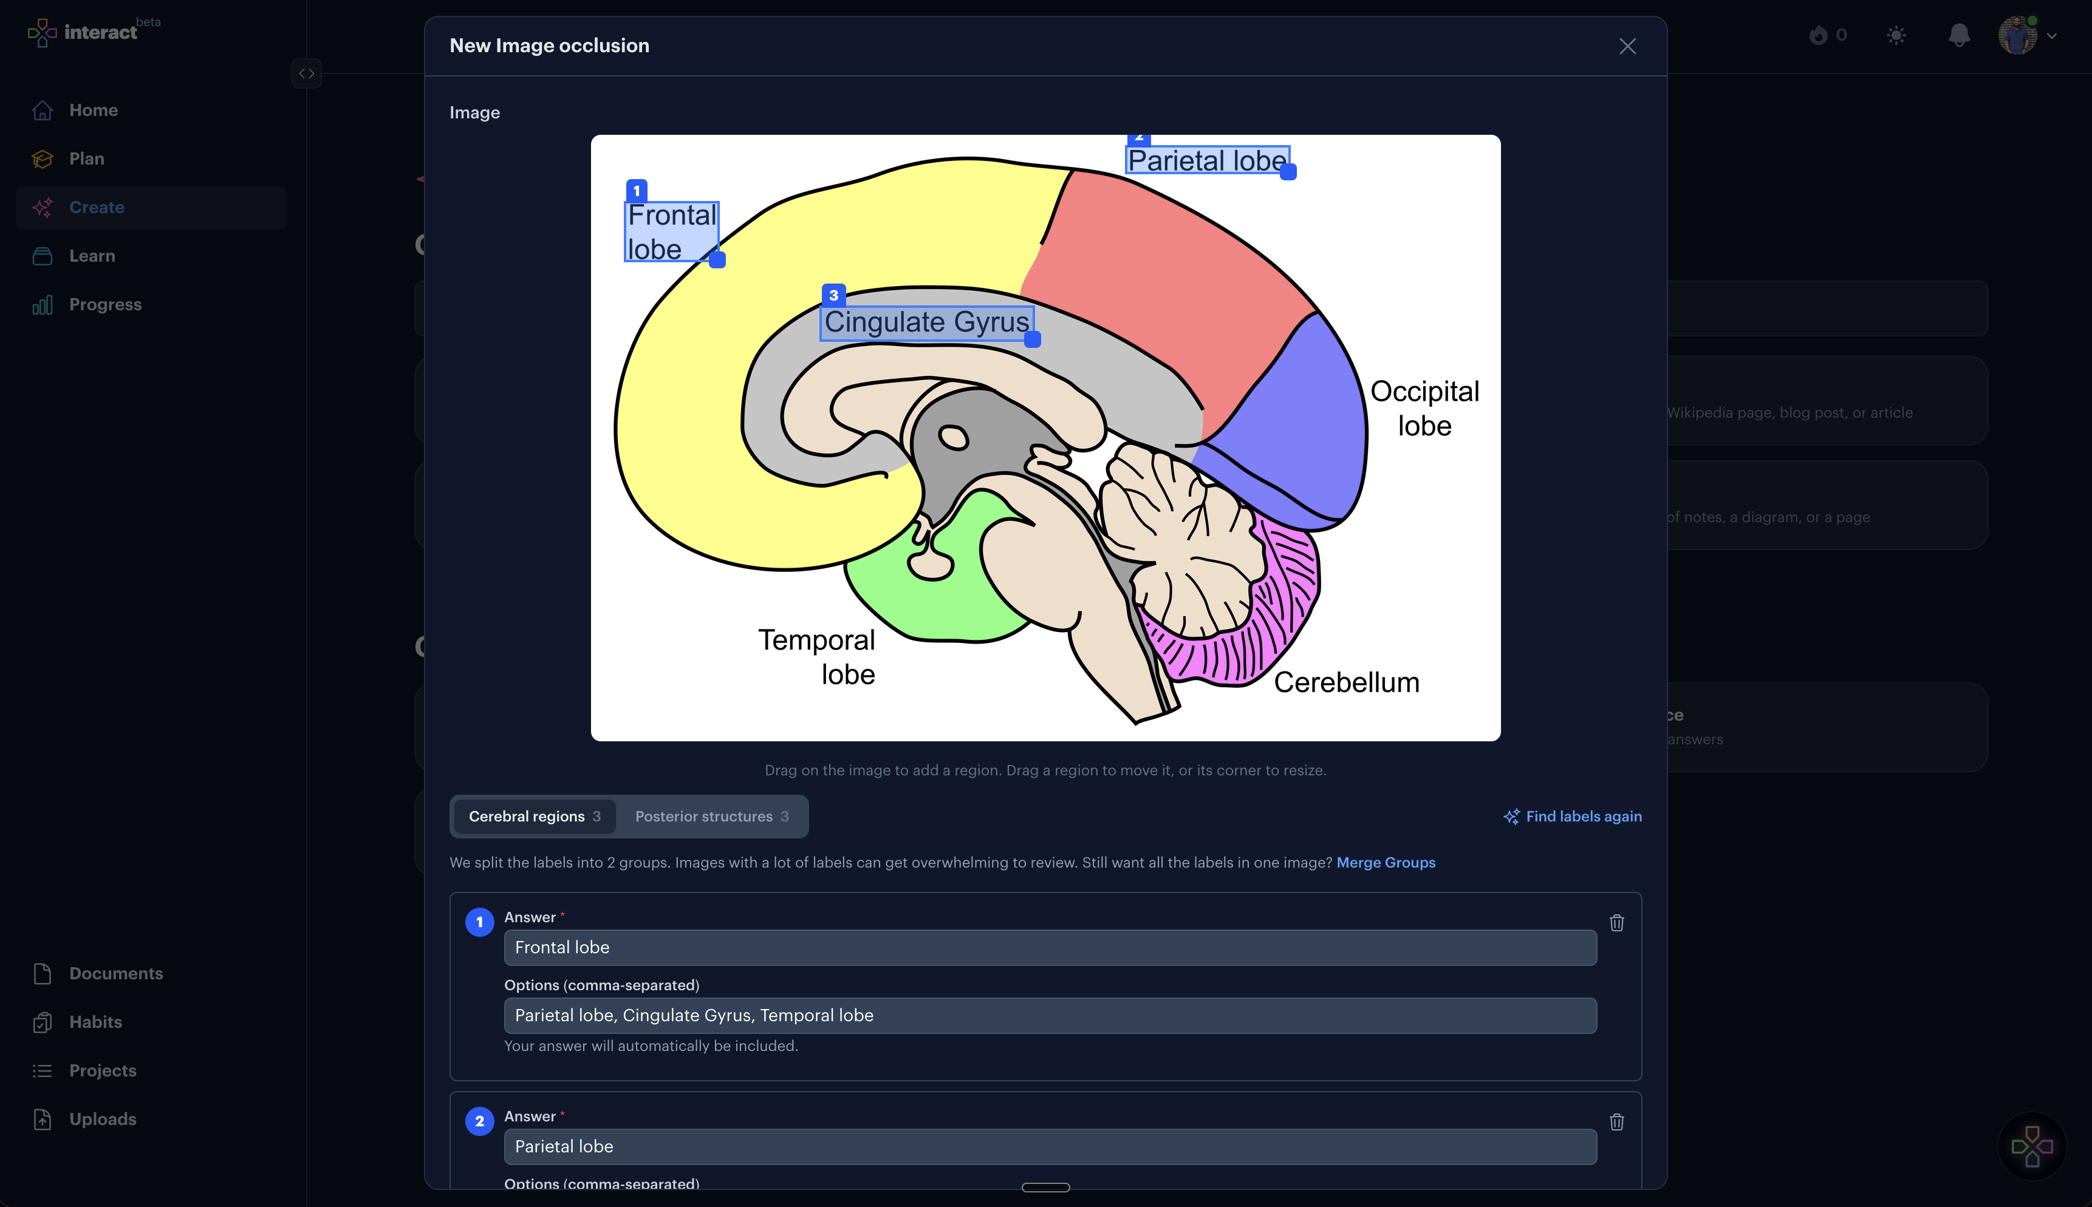The width and height of the screenshot is (2092, 1207).
Task: Collapse the sidebar with the arrows toggle
Action: point(307,73)
